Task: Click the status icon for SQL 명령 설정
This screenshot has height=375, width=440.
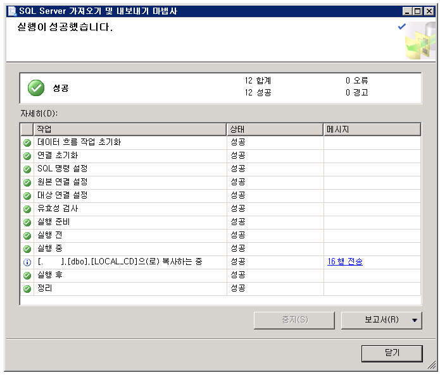Action: [x=27, y=169]
